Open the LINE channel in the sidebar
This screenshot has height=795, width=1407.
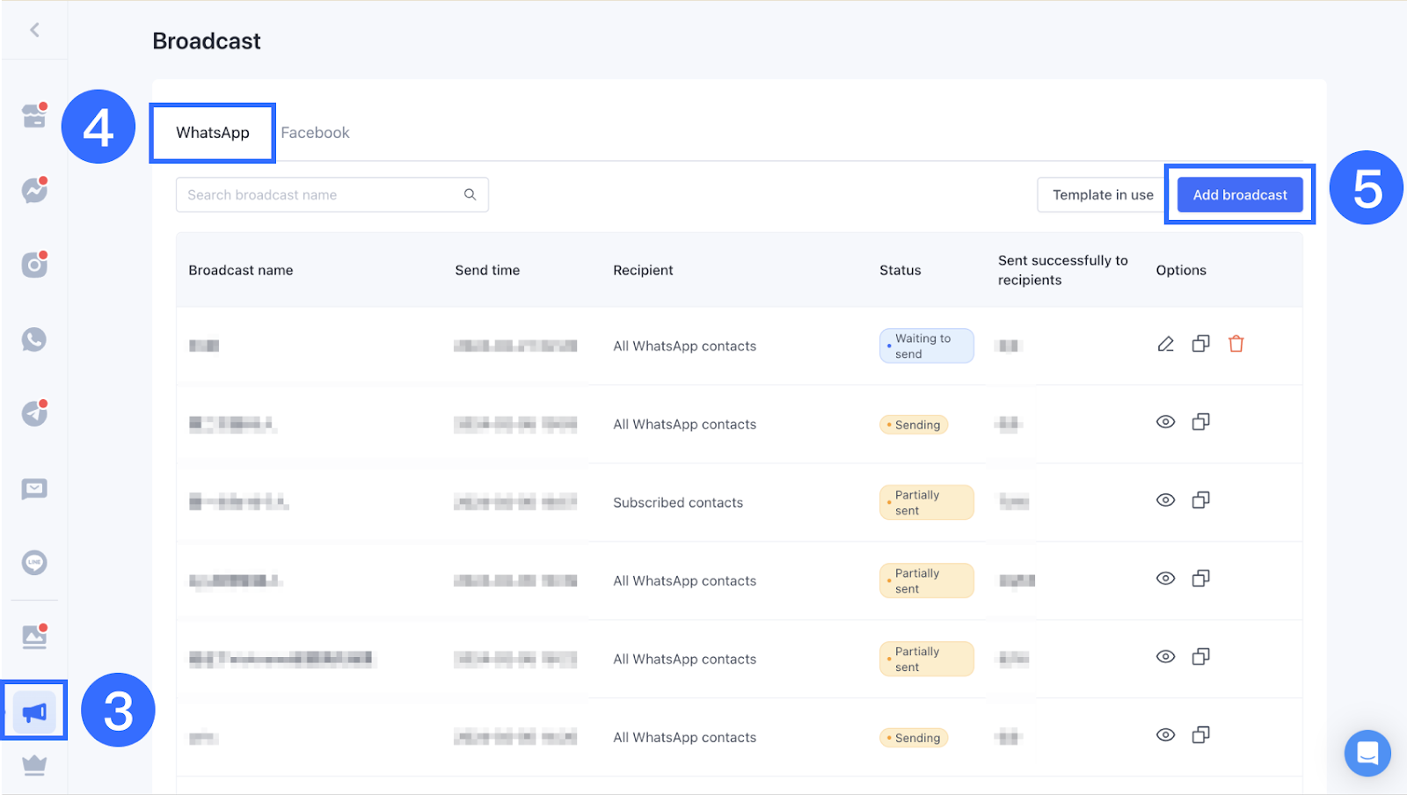34,563
